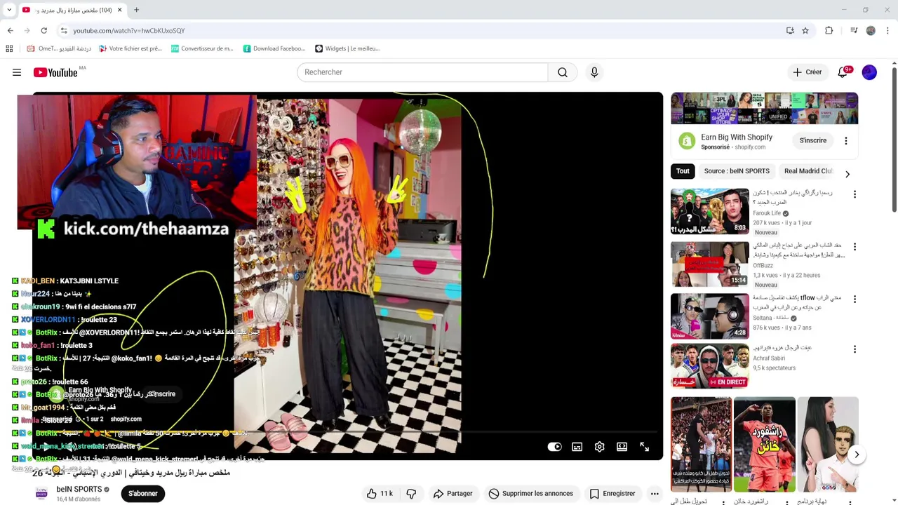The width and height of the screenshot is (898, 505).
Task: Open a new browser tab
Action: [x=136, y=10]
